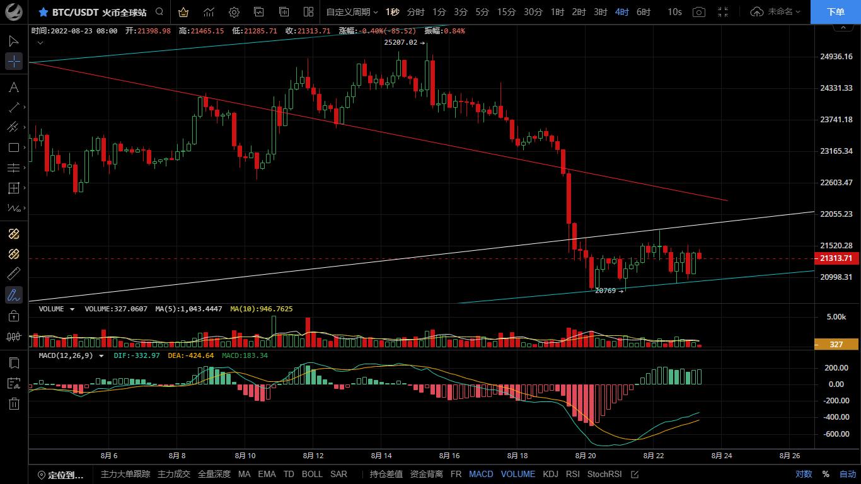Toggle the KDJ indicator in bottom bar
Image resolution: width=861 pixels, height=484 pixels.
(551, 475)
